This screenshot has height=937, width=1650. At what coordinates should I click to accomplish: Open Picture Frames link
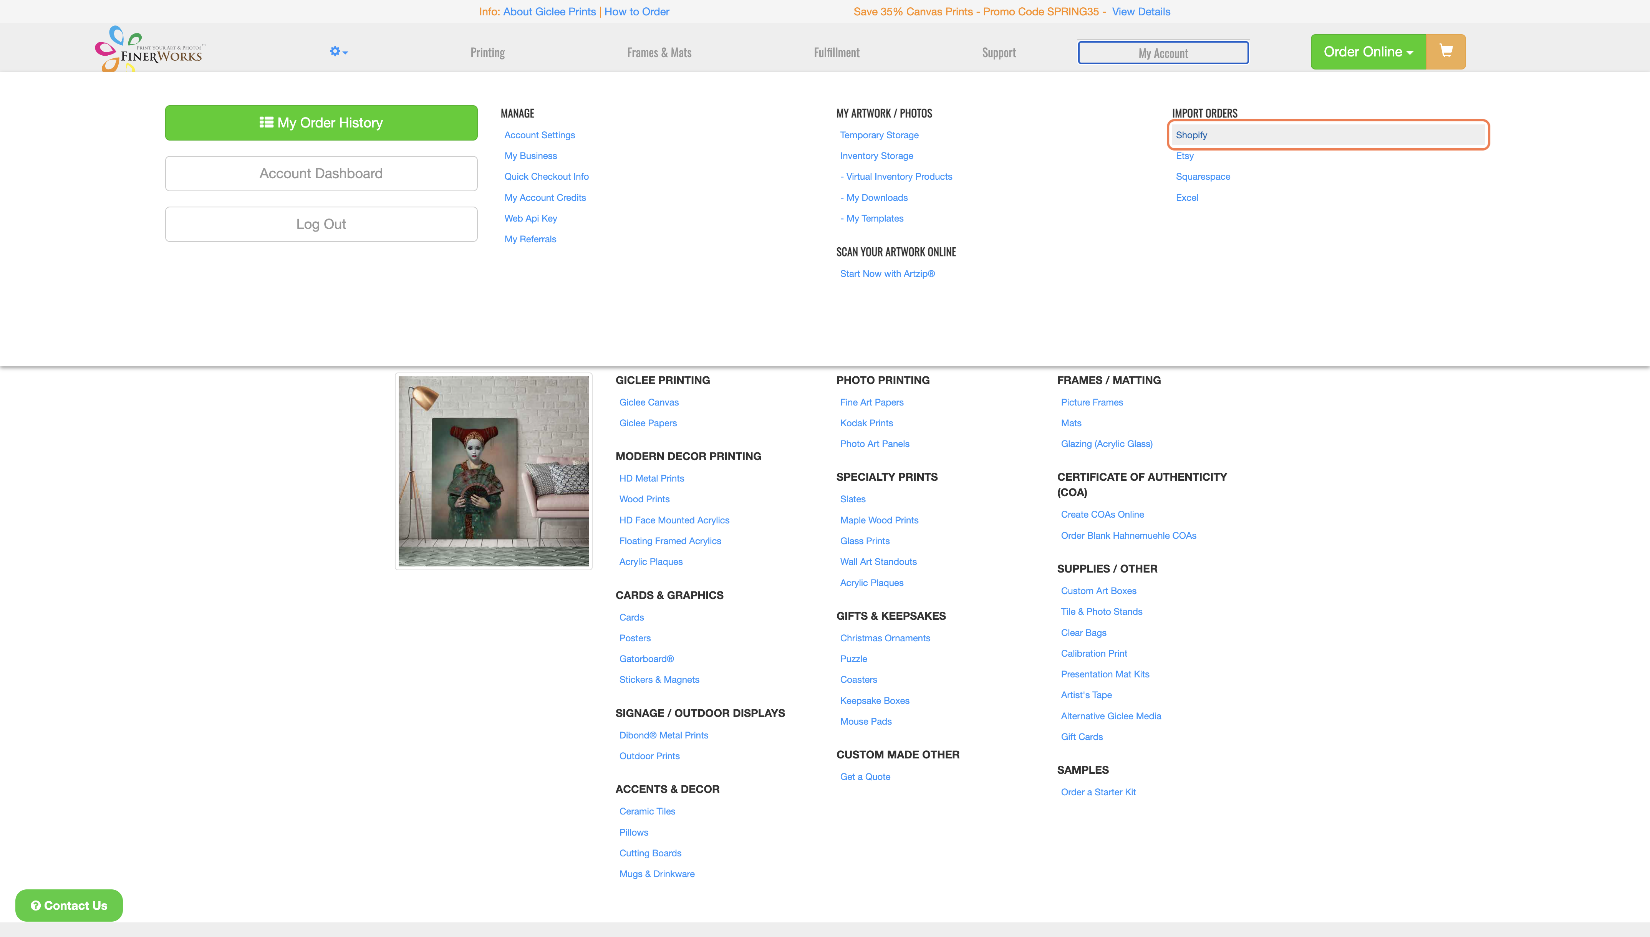[x=1092, y=402]
